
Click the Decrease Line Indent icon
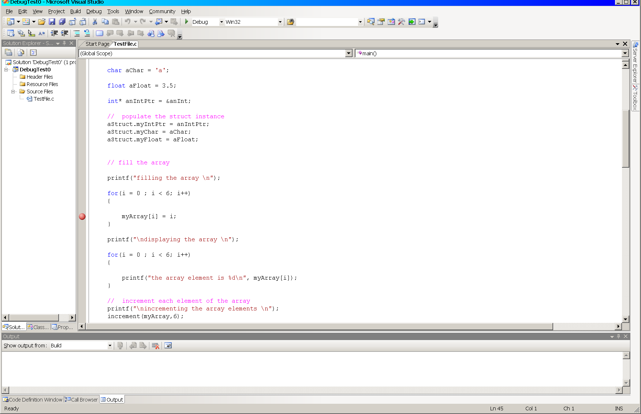[x=54, y=33]
